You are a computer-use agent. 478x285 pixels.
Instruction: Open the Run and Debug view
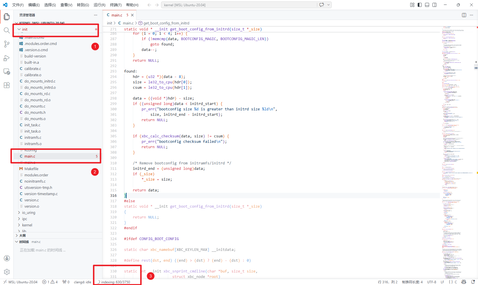pyautogui.click(x=7, y=58)
